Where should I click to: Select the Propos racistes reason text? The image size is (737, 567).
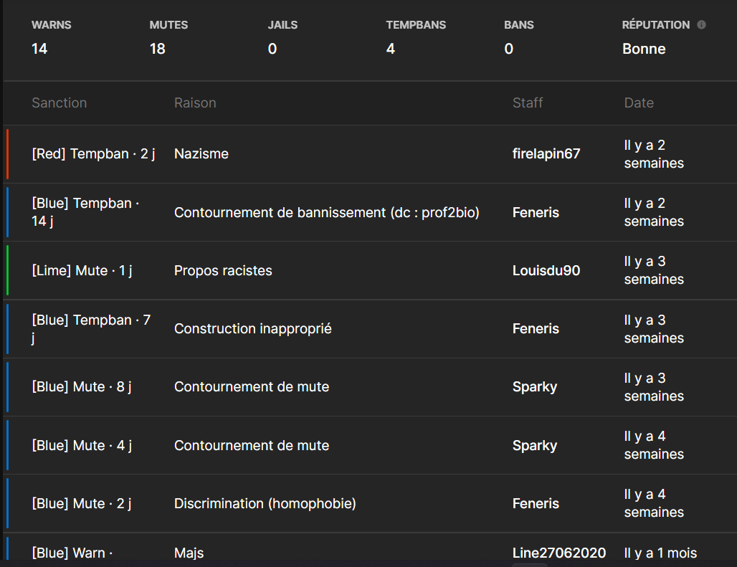point(223,271)
